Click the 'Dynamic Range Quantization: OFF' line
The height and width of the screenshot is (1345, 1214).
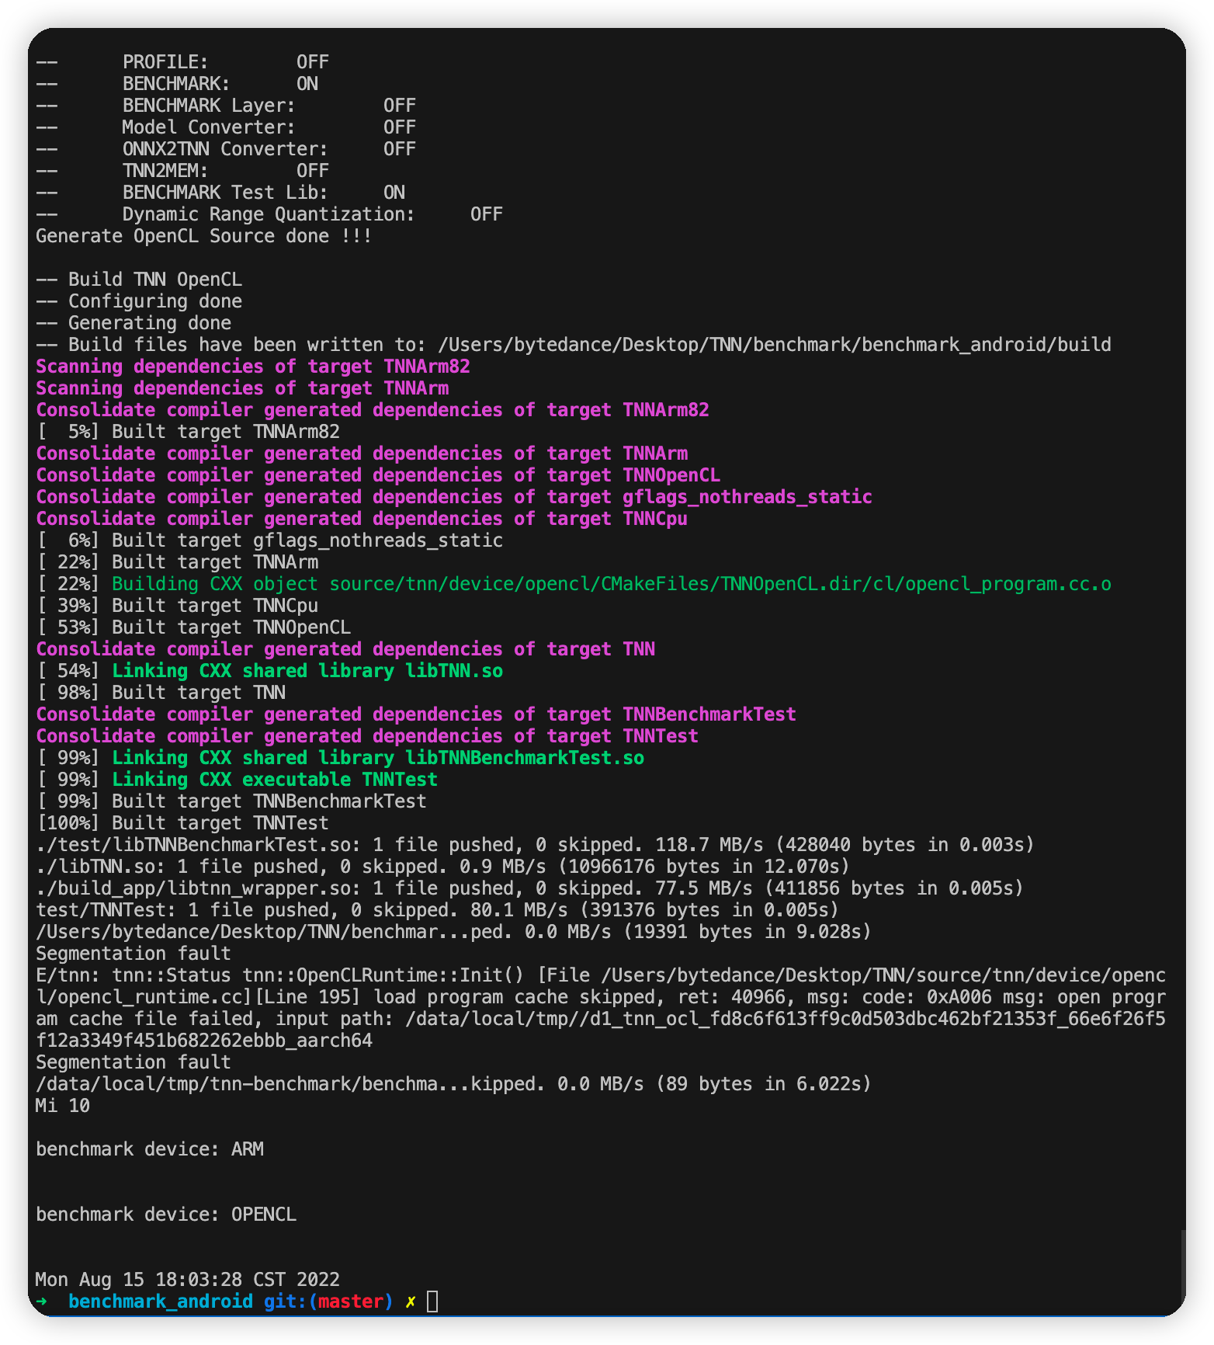[x=269, y=214]
